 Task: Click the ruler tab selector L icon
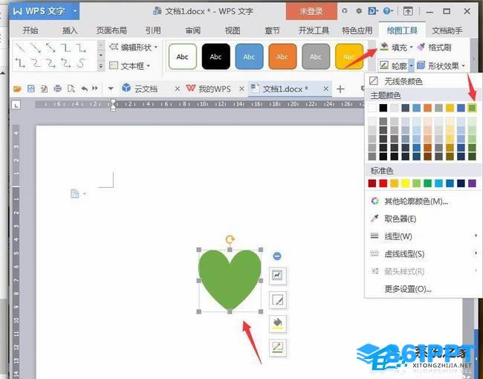(16, 106)
